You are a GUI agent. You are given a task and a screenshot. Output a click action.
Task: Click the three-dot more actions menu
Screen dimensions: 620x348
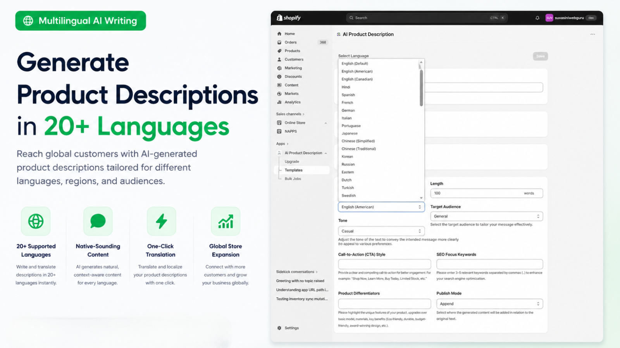coord(592,34)
